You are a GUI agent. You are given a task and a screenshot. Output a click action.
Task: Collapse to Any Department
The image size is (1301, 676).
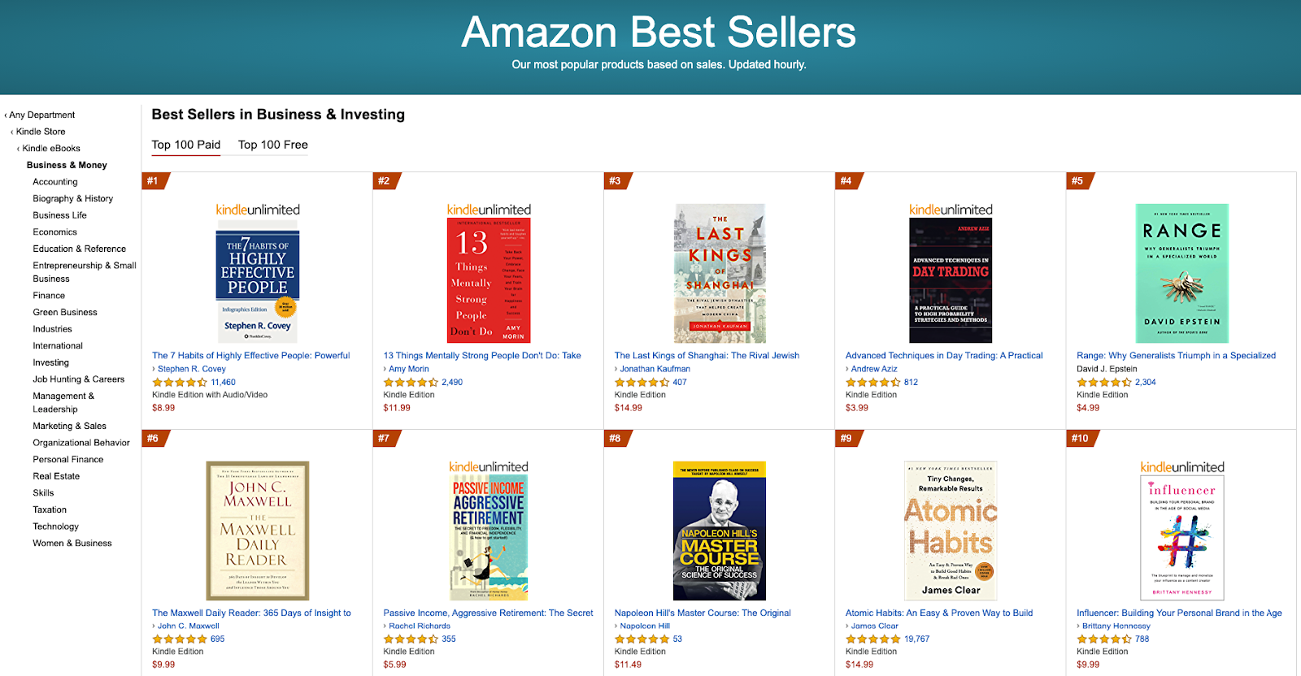[x=39, y=115]
